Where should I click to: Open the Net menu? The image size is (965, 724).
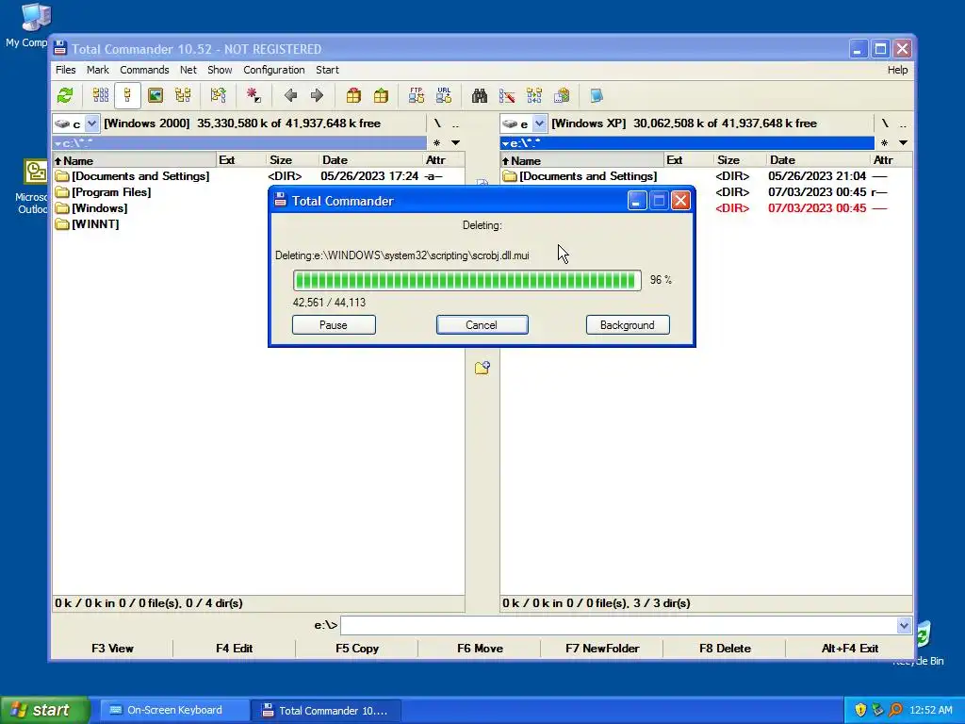point(188,70)
